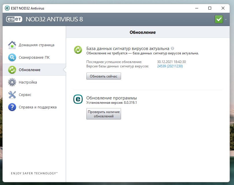Click the magnifier icon for Сканирование ПК
This screenshot has height=185, width=234.
(12, 58)
